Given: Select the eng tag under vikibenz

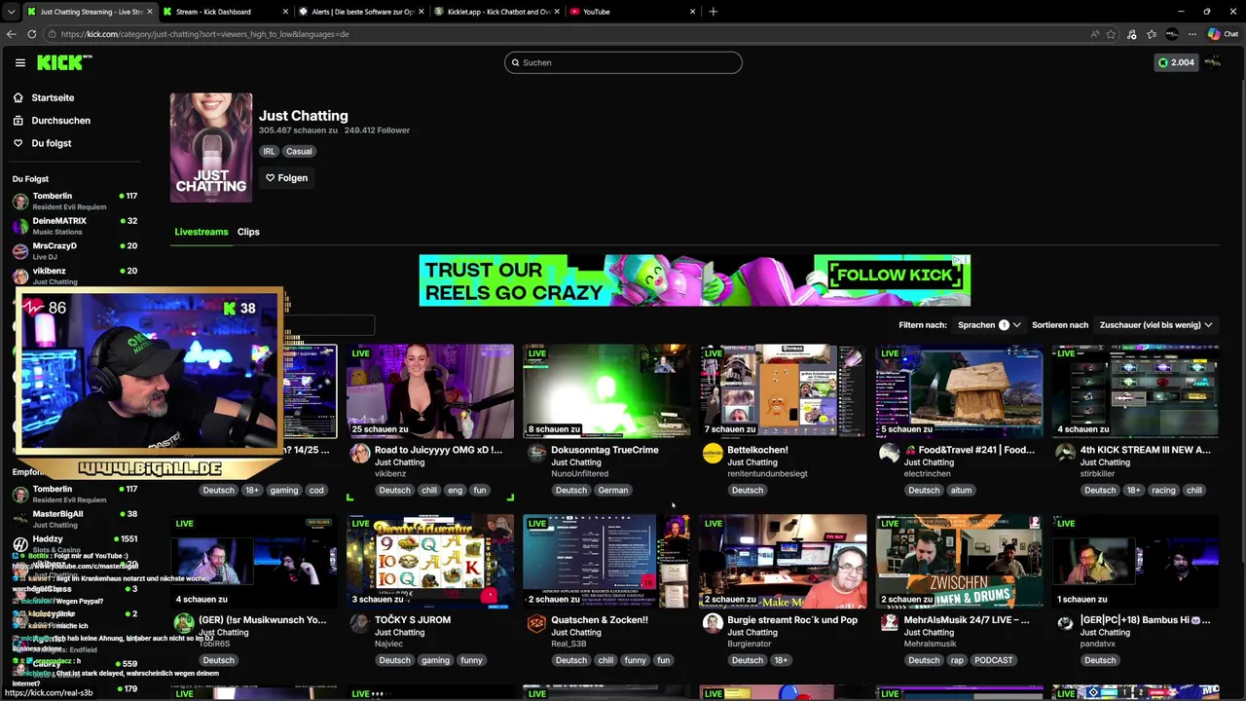Looking at the screenshot, I should (x=455, y=491).
